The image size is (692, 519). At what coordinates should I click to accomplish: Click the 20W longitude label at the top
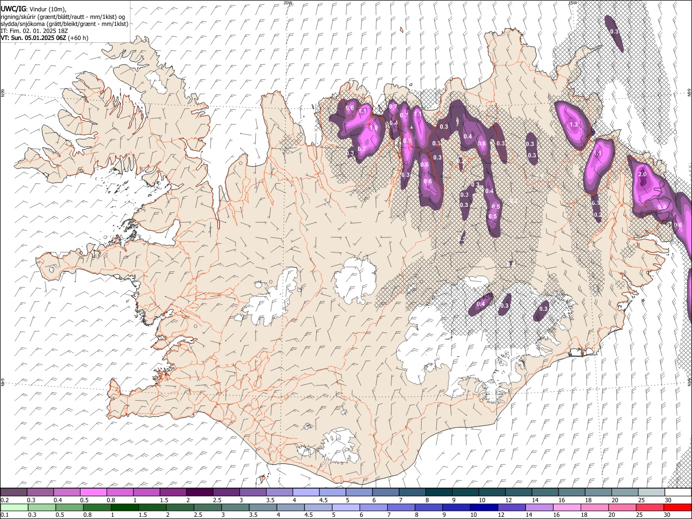pos(288,3)
